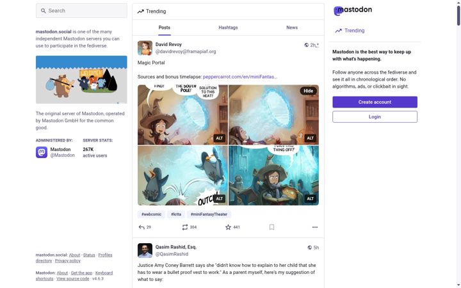Switch to the Posts tab
The width and height of the screenshot is (461, 288).
[165, 28]
